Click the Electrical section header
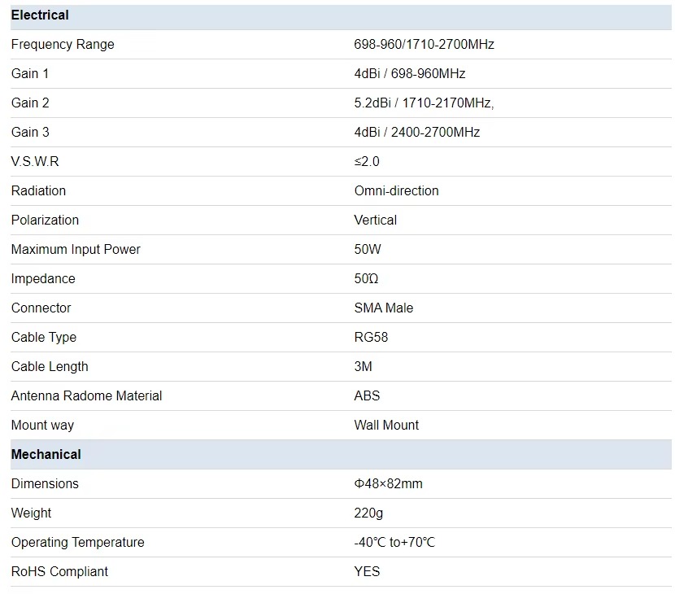The width and height of the screenshot is (675, 594). click(x=40, y=15)
